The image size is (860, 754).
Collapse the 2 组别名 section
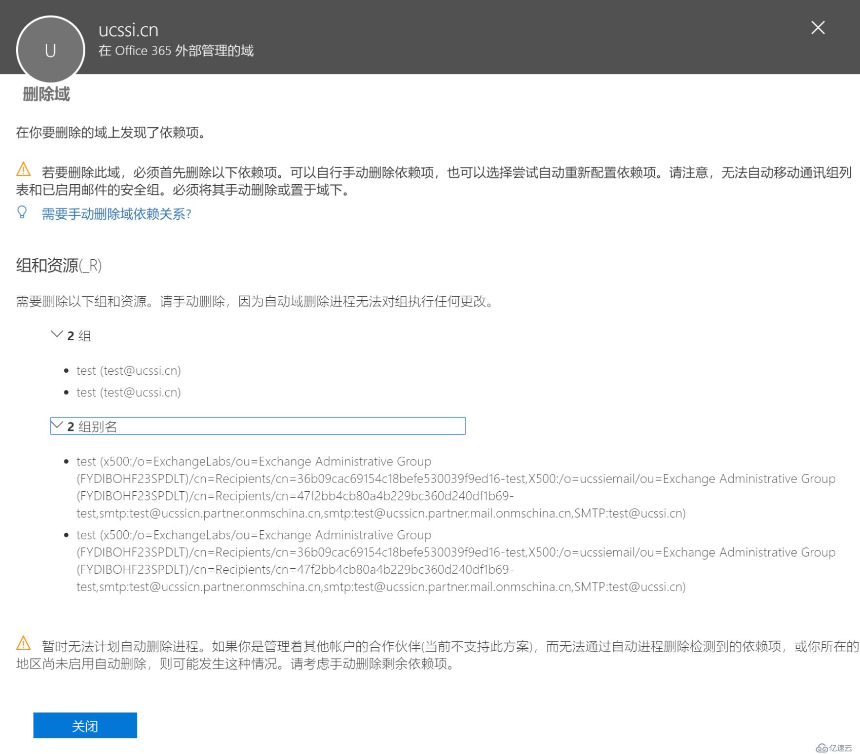(x=258, y=426)
